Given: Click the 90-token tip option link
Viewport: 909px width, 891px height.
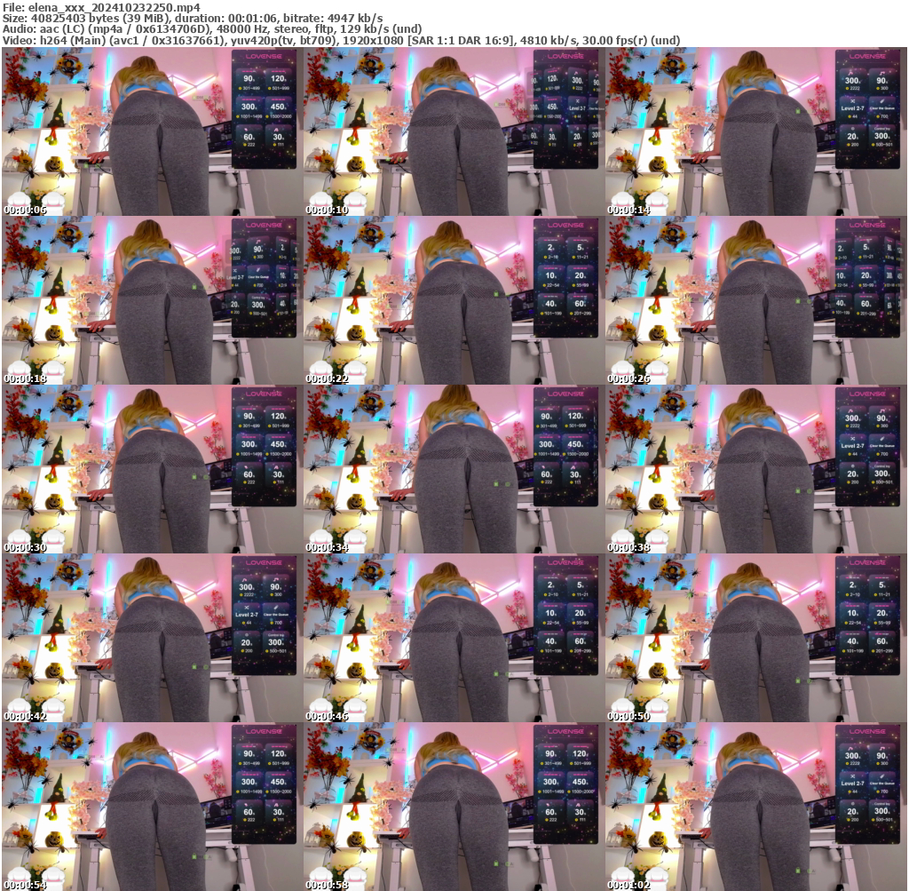Looking at the screenshot, I should [x=248, y=78].
